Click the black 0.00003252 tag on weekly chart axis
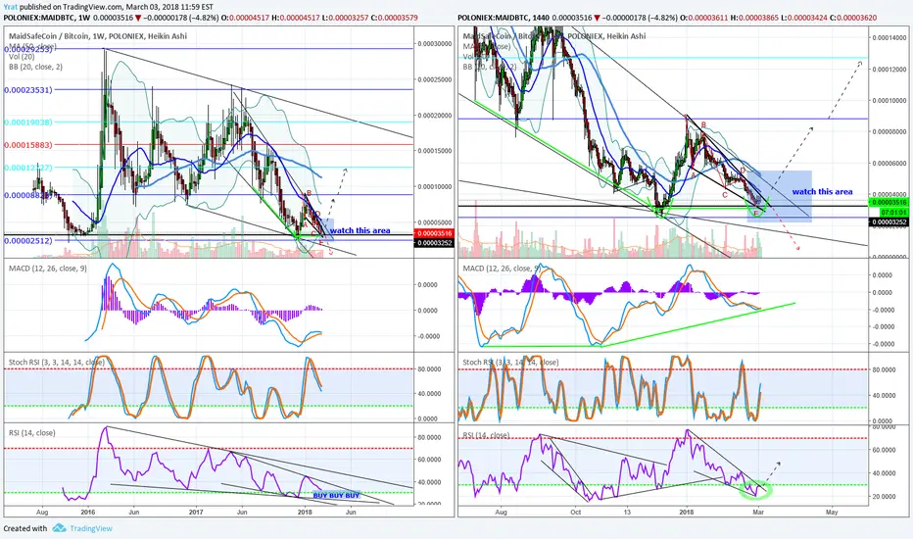913x539 pixels. [433, 242]
